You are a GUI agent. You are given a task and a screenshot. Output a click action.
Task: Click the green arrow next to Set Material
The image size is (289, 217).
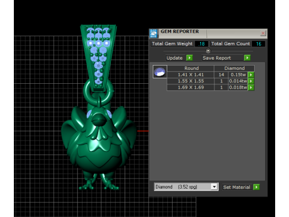(256, 187)
